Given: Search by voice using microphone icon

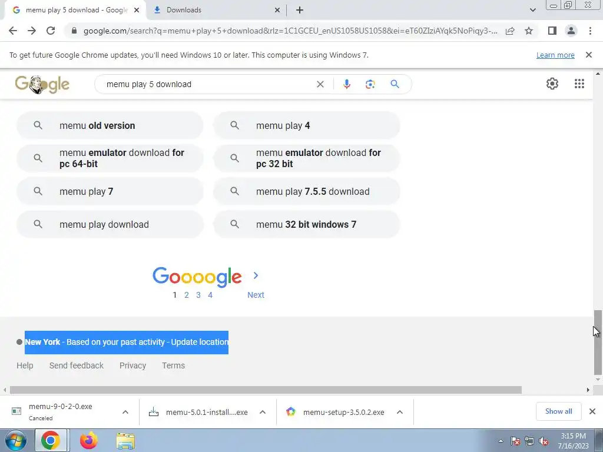Looking at the screenshot, I should 346,84.
